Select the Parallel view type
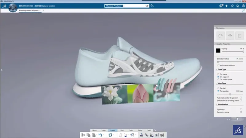Viewport: 246px width, 138px height. [x=218, y=88]
